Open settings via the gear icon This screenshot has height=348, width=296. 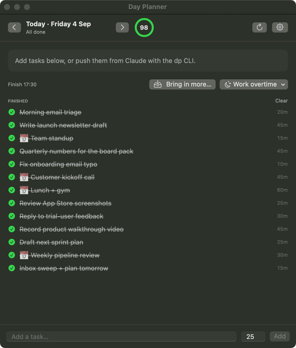(280, 27)
